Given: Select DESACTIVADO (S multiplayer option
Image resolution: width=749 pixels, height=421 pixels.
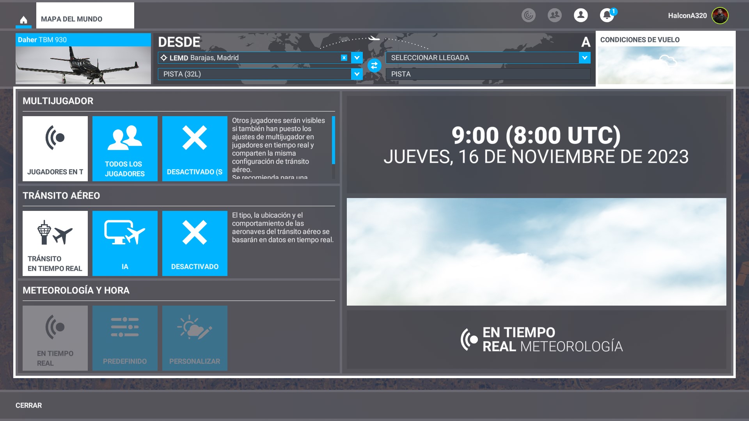Looking at the screenshot, I should [195, 149].
